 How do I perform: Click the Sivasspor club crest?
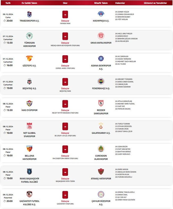(29, 126)
